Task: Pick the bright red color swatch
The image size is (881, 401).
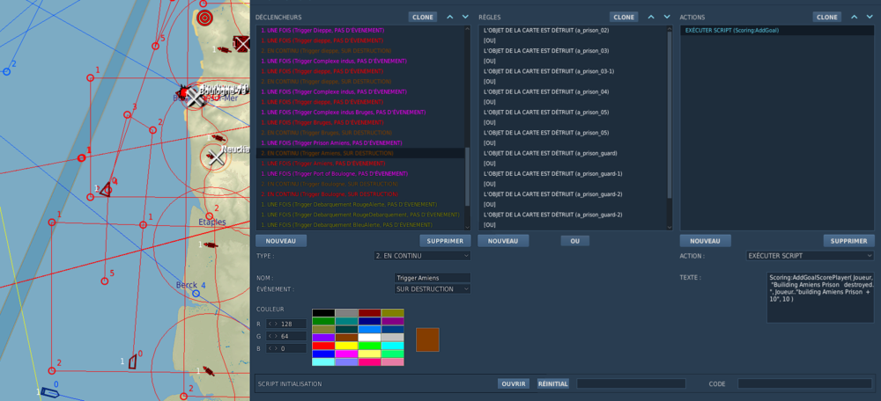Action: (x=323, y=346)
